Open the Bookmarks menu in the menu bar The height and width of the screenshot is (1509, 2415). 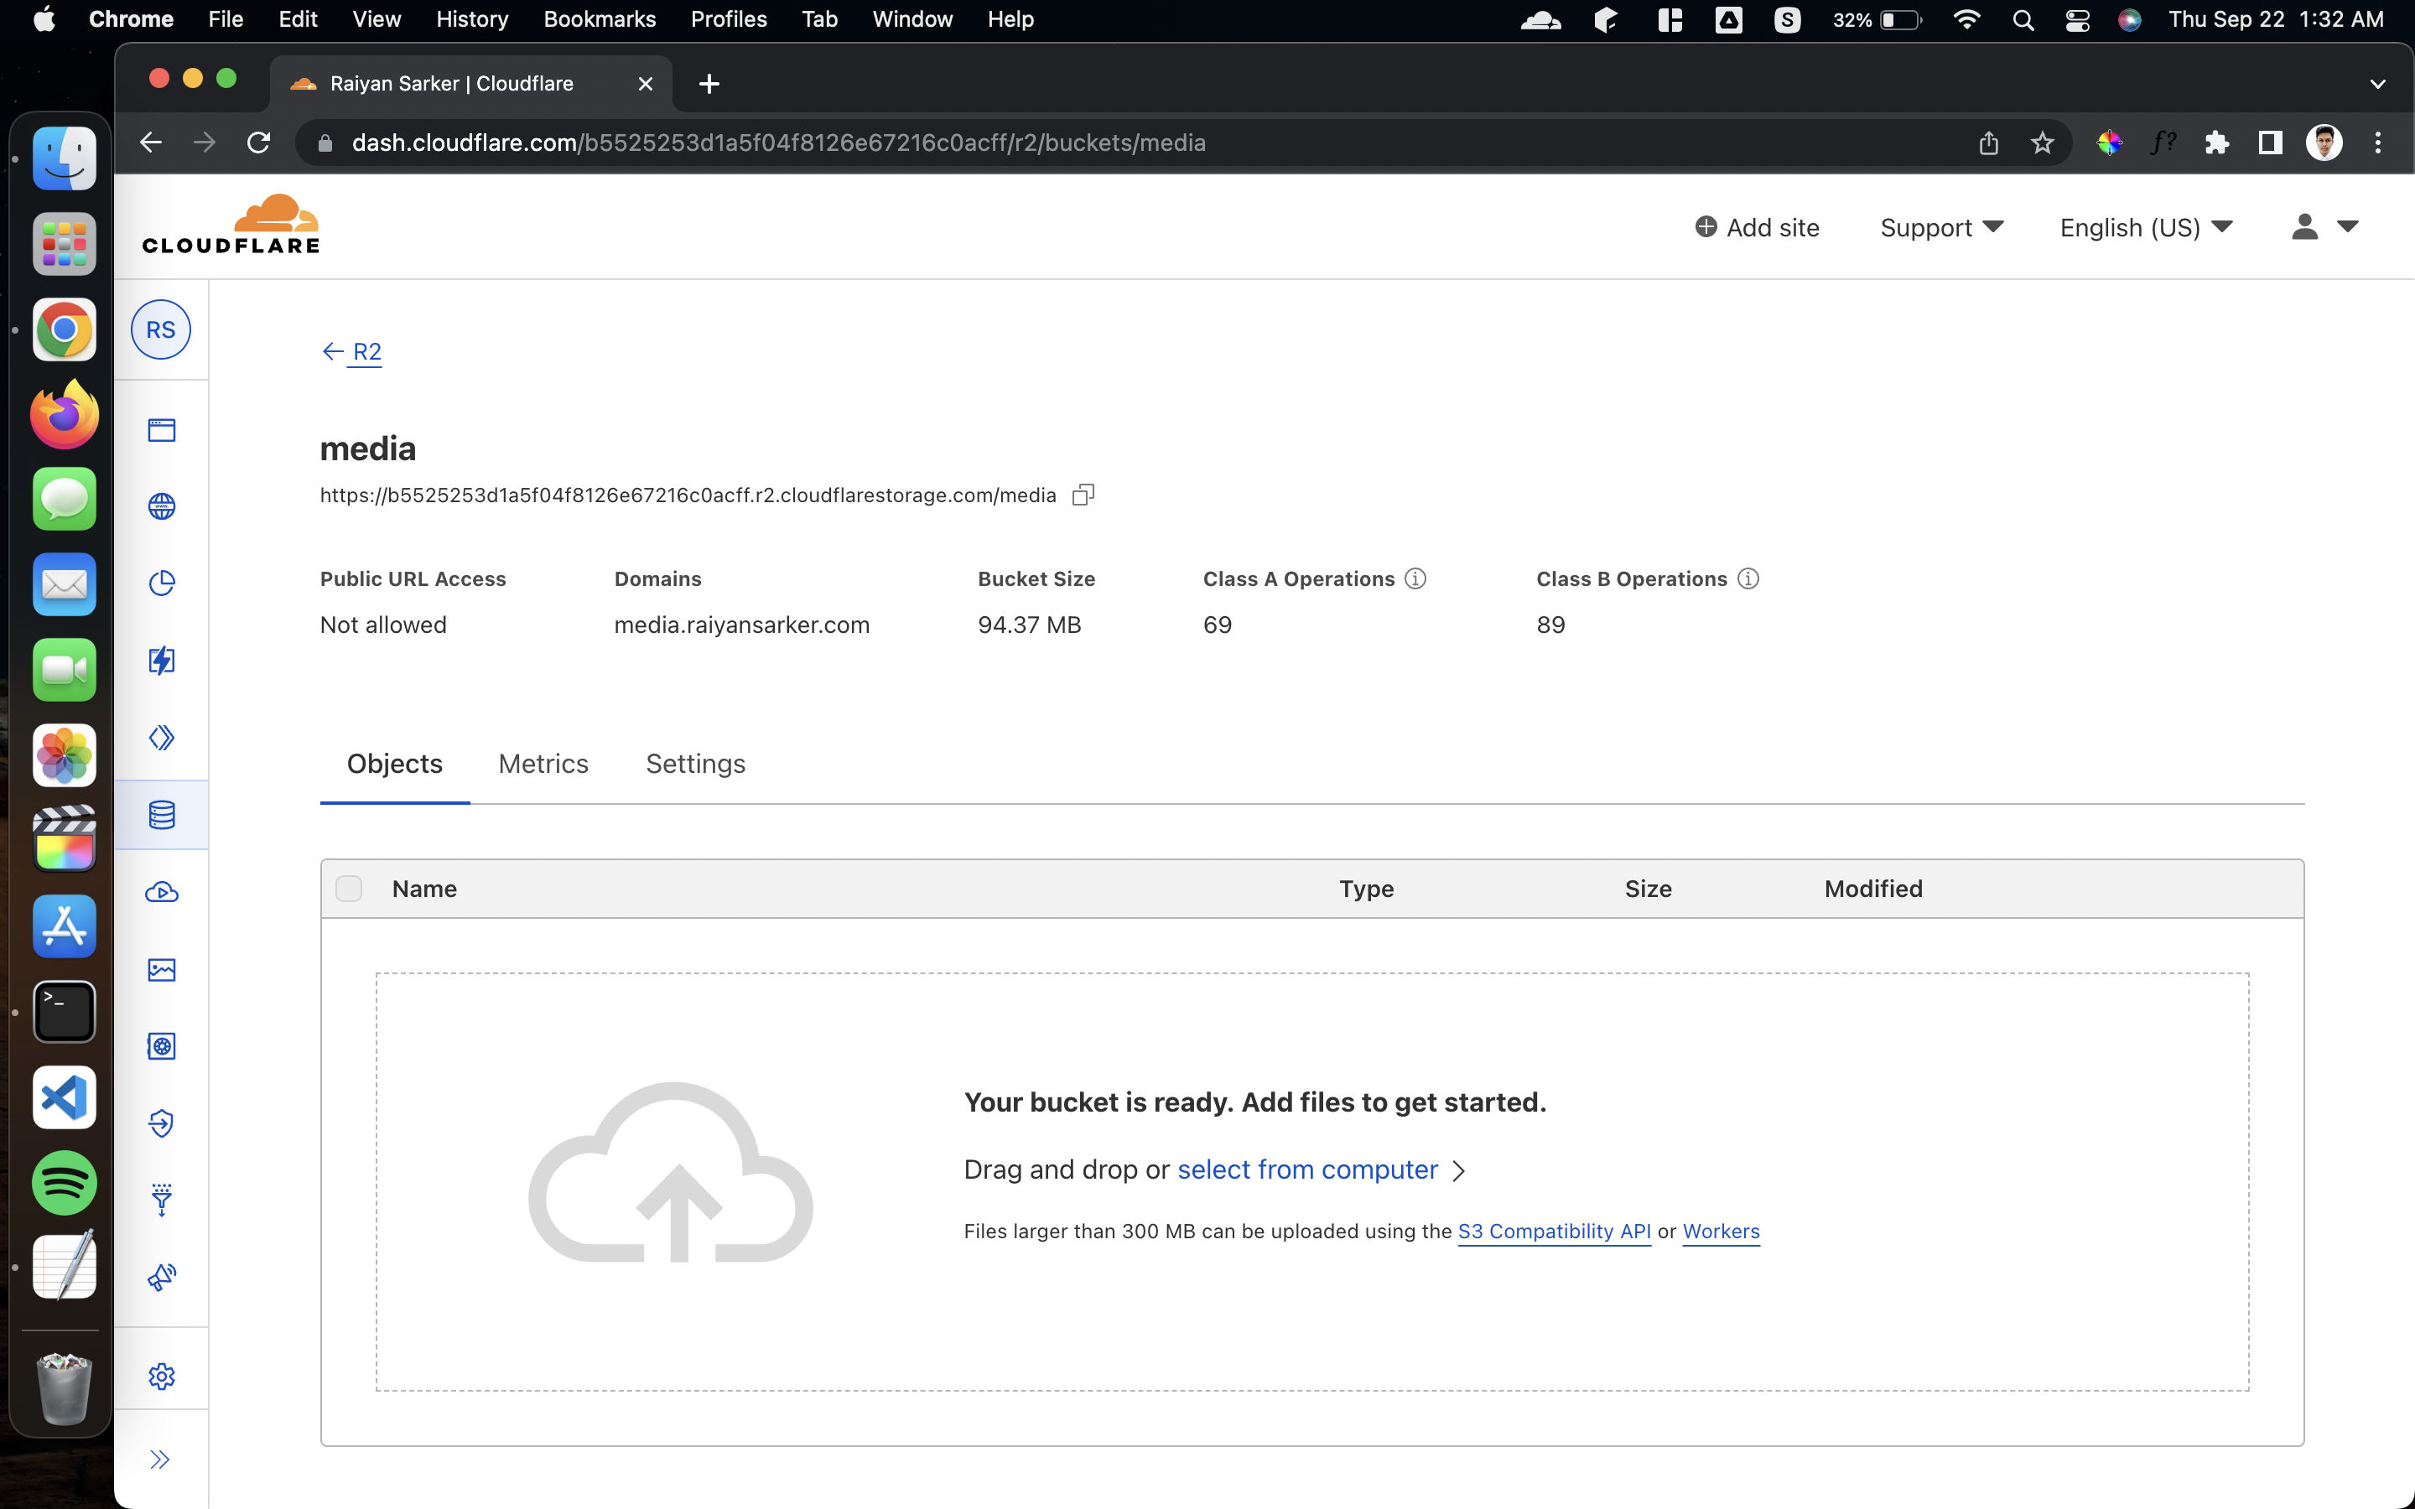[x=599, y=19]
